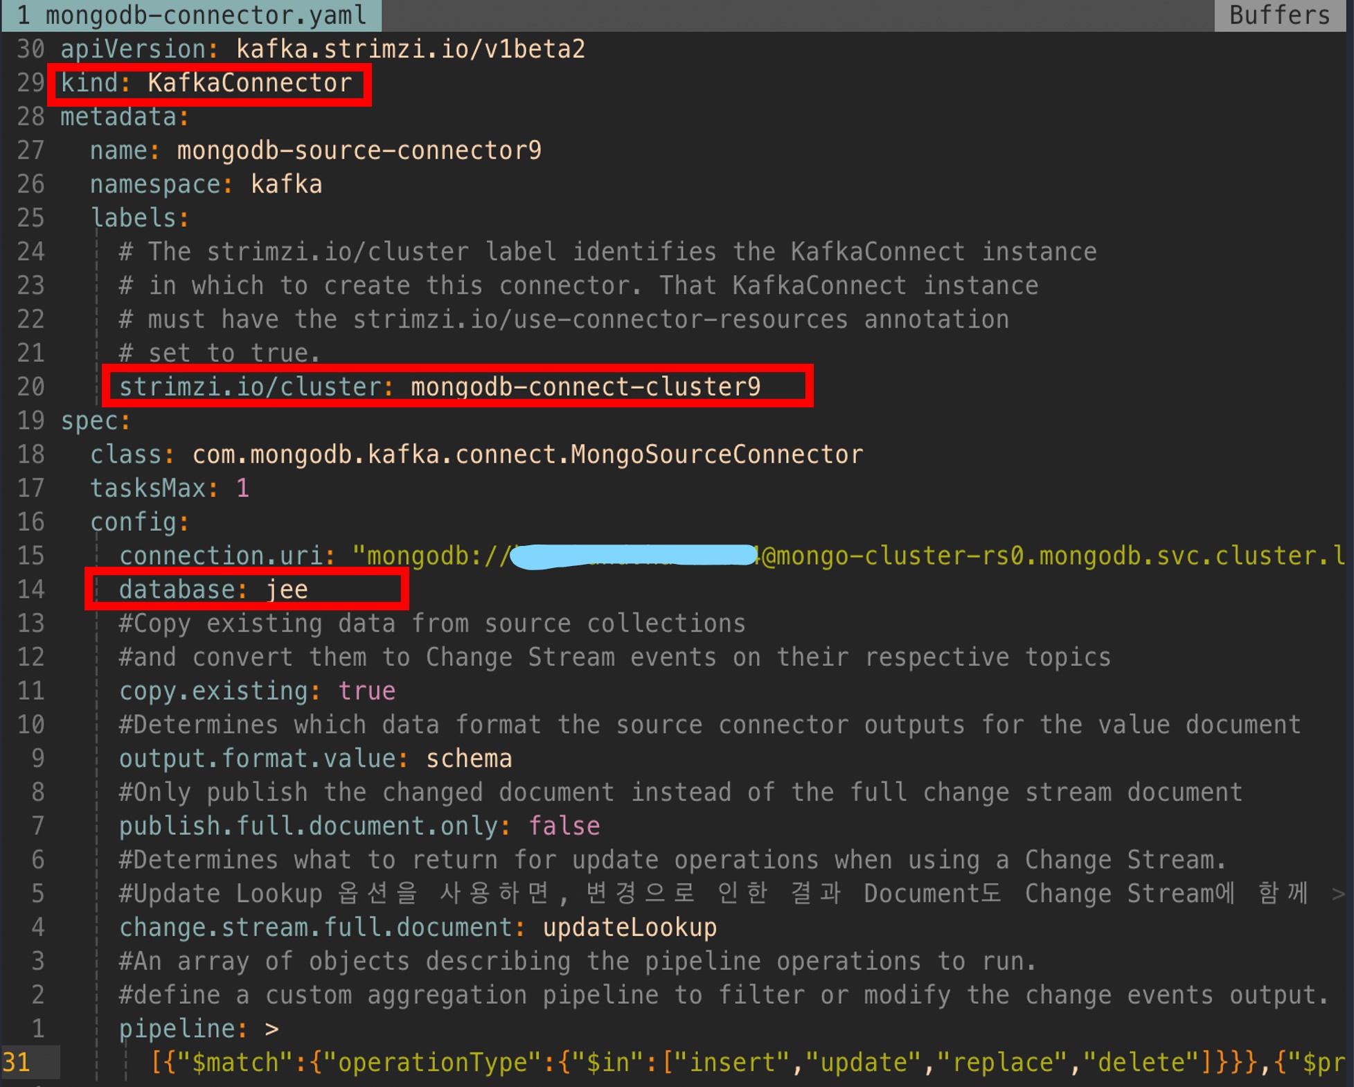The width and height of the screenshot is (1354, 1087).
Task: Click current line number 31
Action: [17, 1062]
